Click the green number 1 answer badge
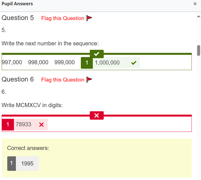201x180 pixels. pyautogui.click(x=87, y=63)
